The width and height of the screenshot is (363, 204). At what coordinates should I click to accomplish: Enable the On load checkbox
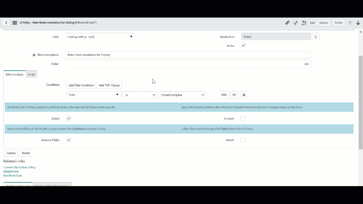[x=243, y=118]
